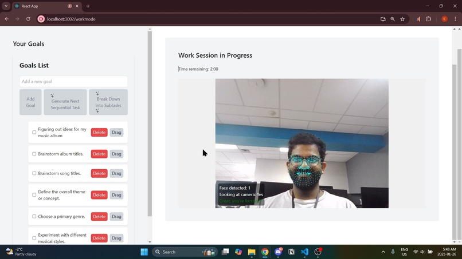Image resolution: width=462 pixels, height=259 pixels.
Task: Click Drag on Choose a primary genre
Action: [116, 216]
